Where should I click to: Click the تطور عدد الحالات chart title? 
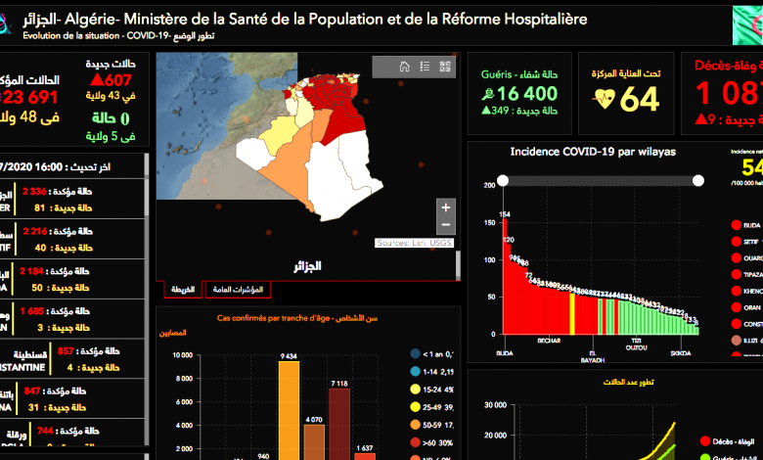[x=628, y=382]
